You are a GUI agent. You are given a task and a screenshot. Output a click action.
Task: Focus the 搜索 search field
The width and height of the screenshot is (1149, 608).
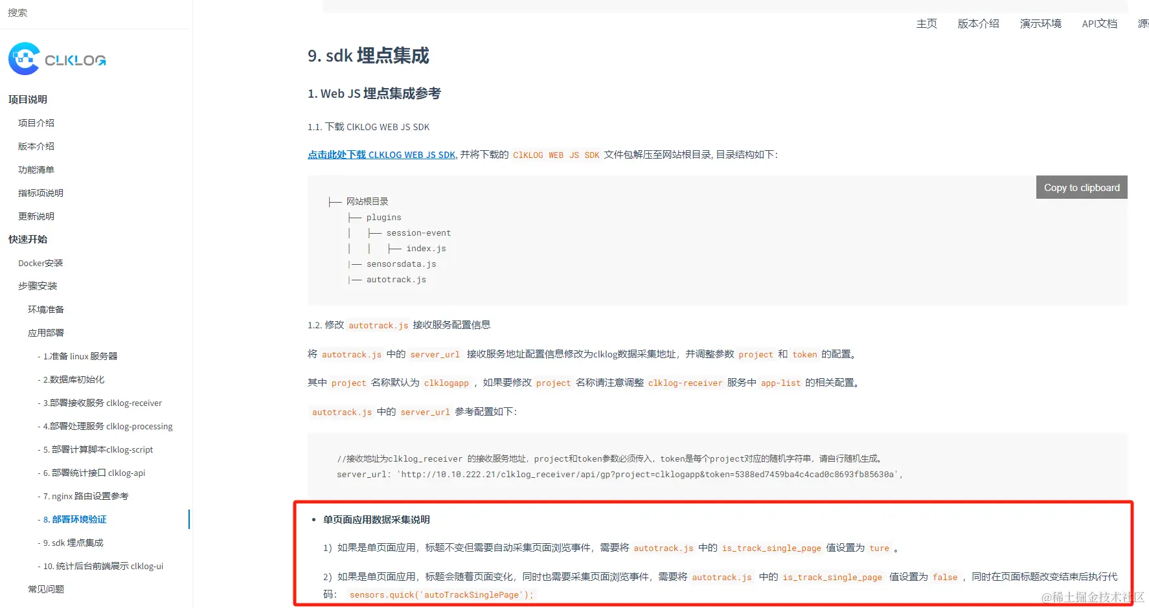point(96,13)
